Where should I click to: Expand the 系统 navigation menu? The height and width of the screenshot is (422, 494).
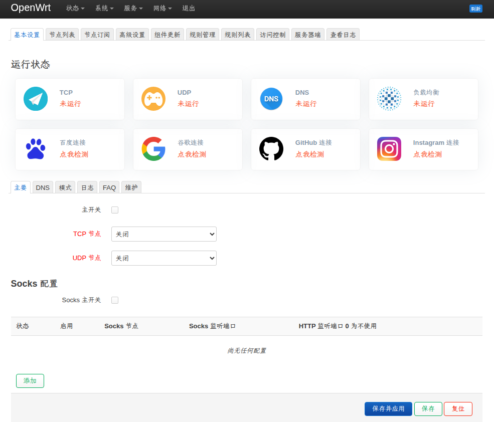click(104, 8)
